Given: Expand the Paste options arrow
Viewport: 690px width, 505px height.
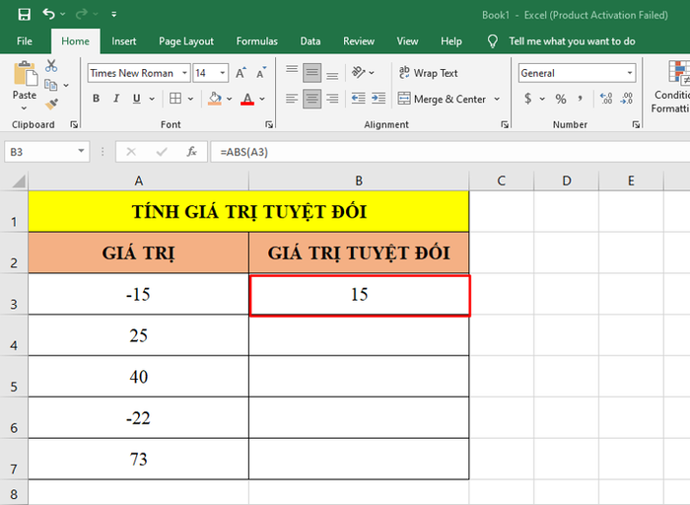Looking at the screenshot, I should (25, 108).
